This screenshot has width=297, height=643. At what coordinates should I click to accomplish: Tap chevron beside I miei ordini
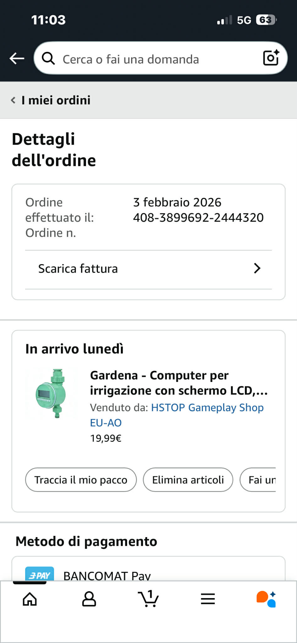(13, 100)
